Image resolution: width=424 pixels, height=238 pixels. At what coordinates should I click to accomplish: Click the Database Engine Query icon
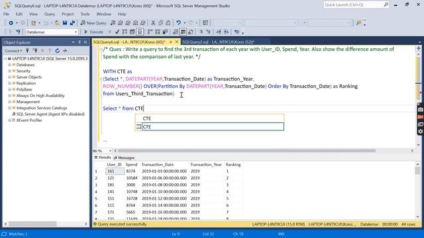(x=113, y=23)
